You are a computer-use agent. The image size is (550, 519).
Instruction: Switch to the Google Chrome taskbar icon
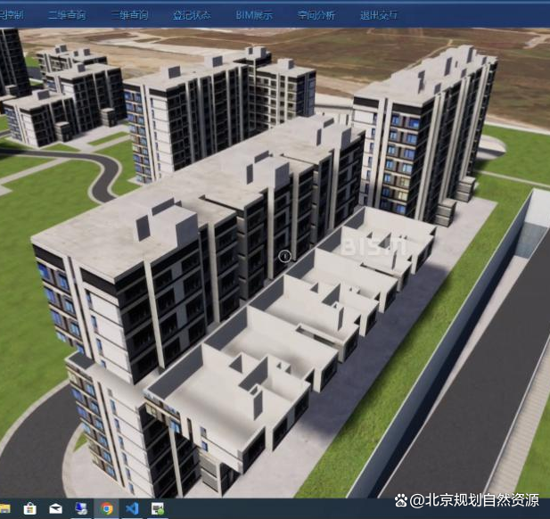107,509
